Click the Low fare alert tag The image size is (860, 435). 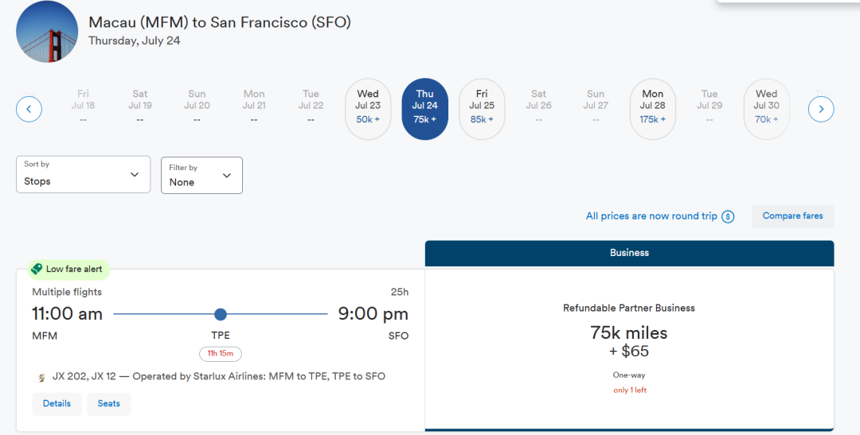[x=68, y=270]
